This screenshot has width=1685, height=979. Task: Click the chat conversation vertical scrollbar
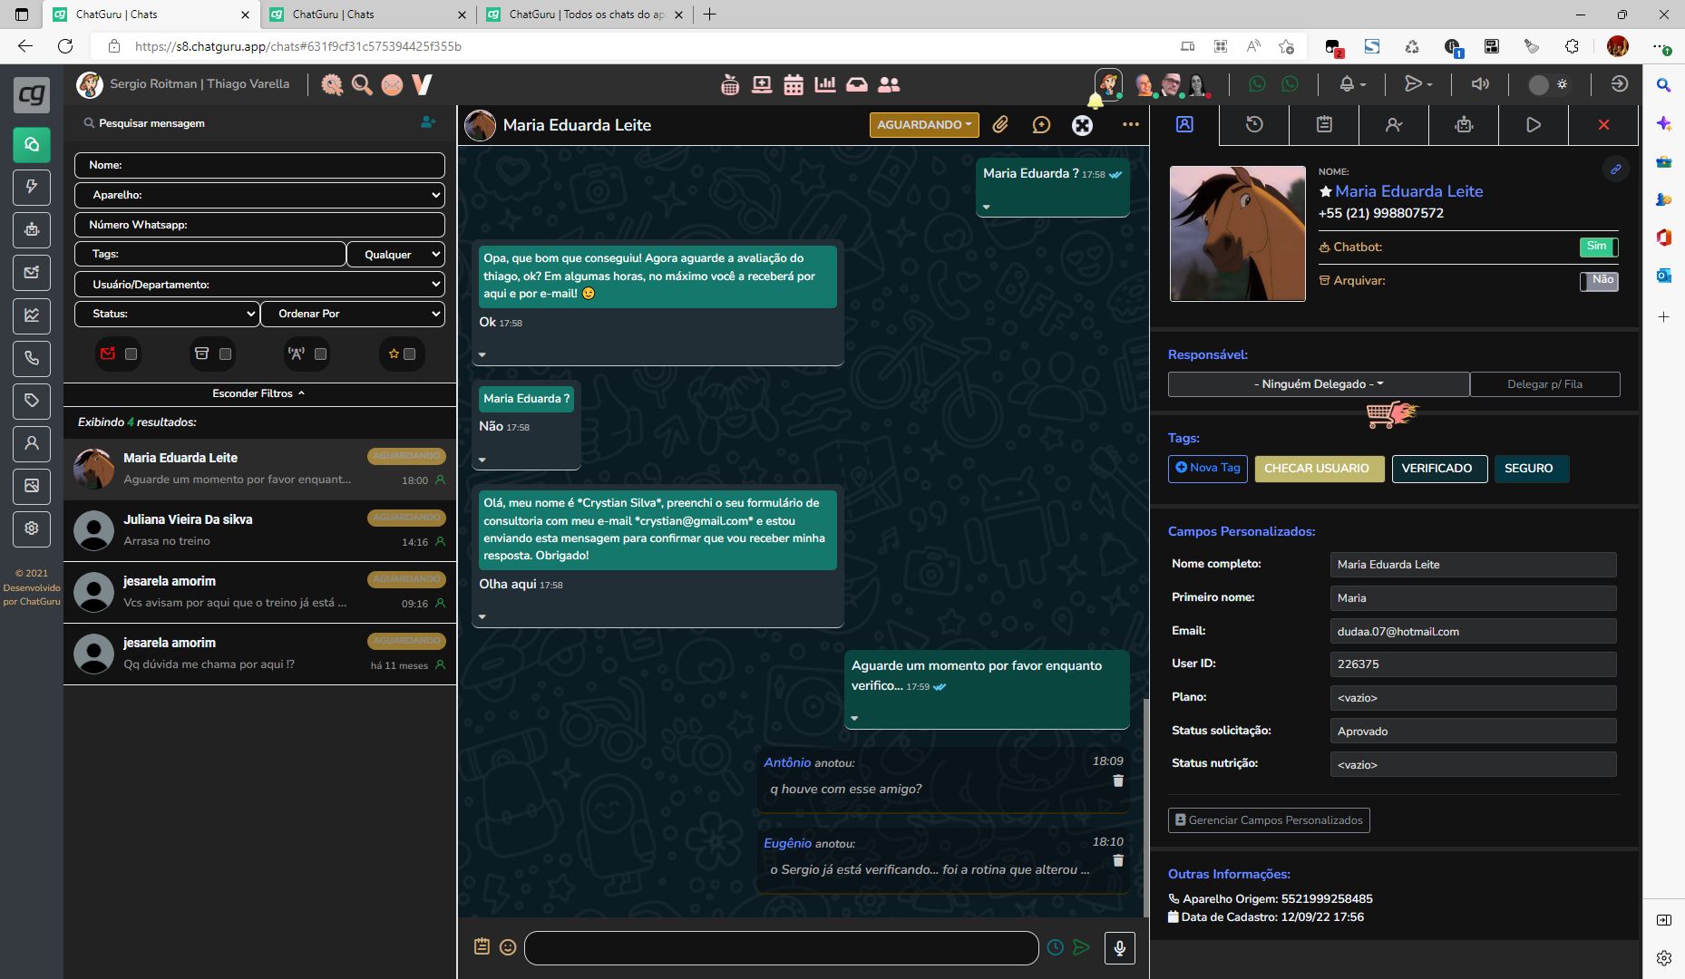point(1145,807)
